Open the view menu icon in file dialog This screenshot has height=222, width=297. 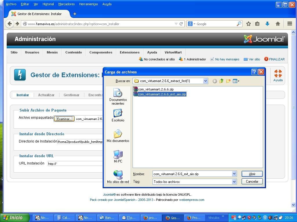(236, 81)
